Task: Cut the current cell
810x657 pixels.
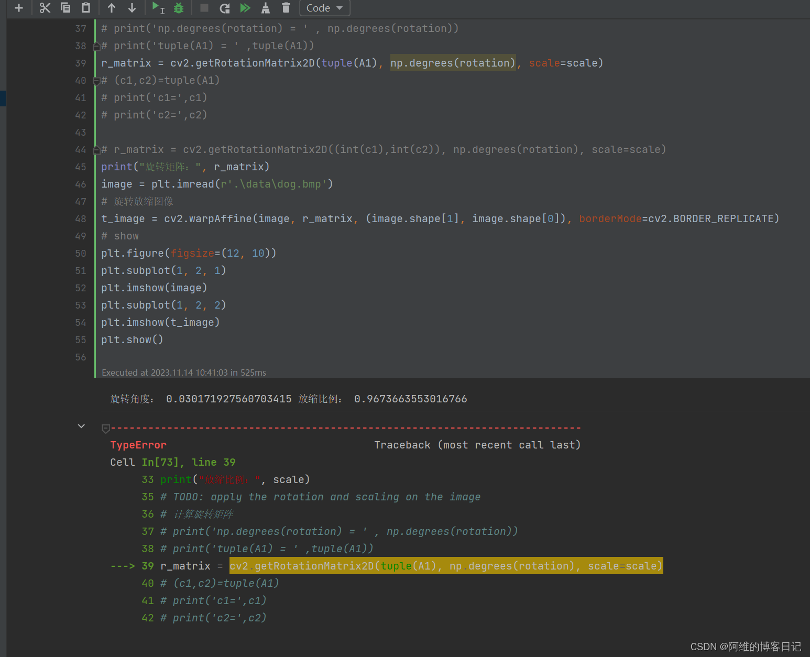Action: coord(45,8)
